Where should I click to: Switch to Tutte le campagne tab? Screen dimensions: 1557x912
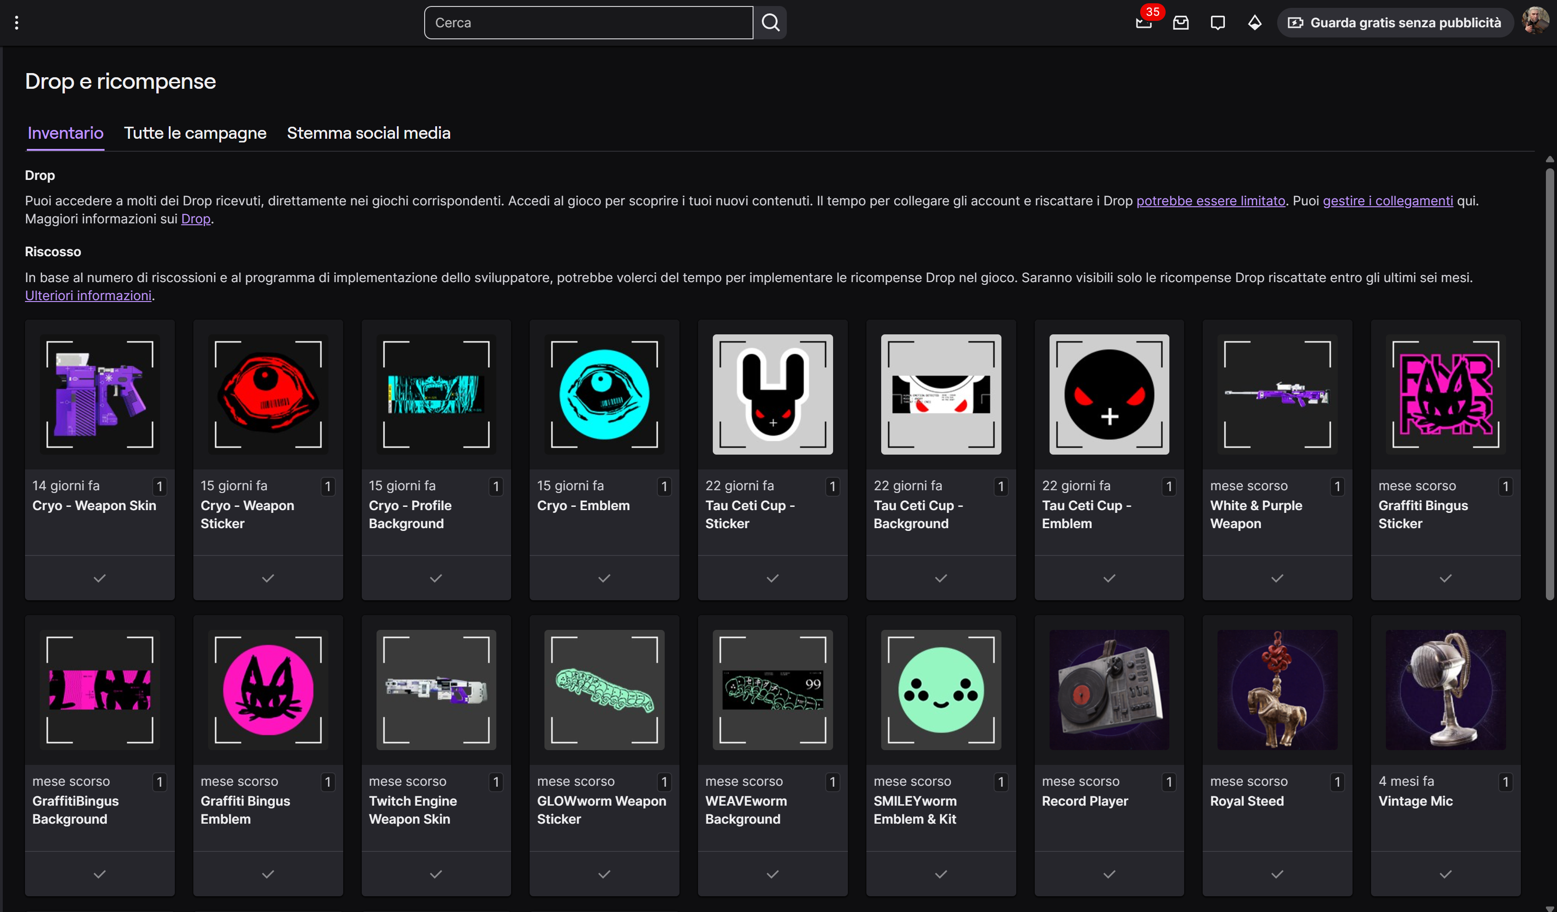point(195,133)
